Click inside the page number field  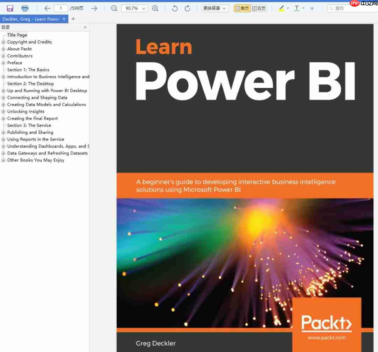[x=60, y=8]
